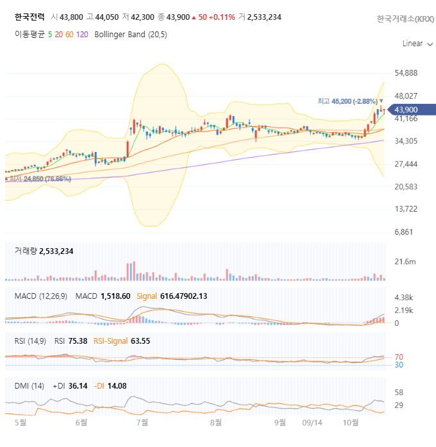
Task: Click the 6,861 price axis label
Action: tap(403, 232)
